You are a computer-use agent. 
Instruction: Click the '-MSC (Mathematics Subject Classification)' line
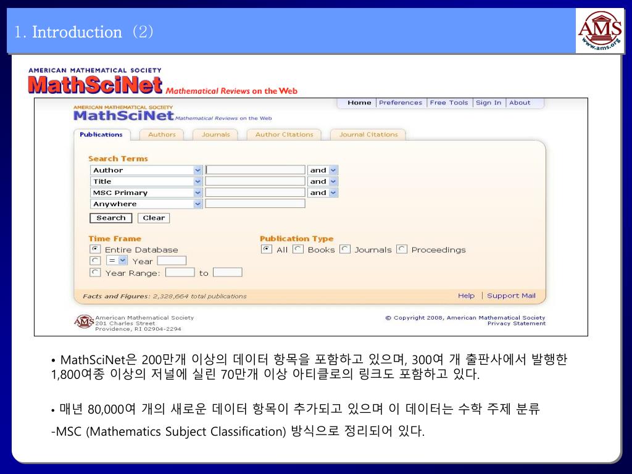(238, 431)
